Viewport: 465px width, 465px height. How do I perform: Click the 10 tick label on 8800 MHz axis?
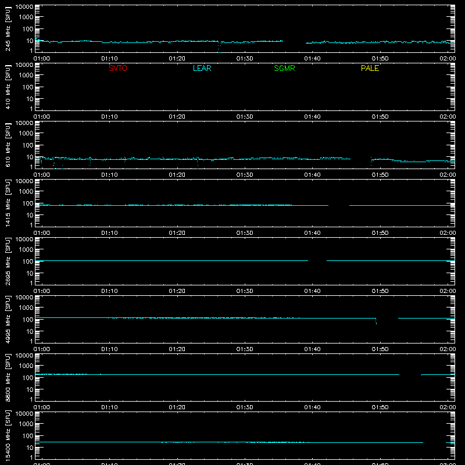point(30,389)
